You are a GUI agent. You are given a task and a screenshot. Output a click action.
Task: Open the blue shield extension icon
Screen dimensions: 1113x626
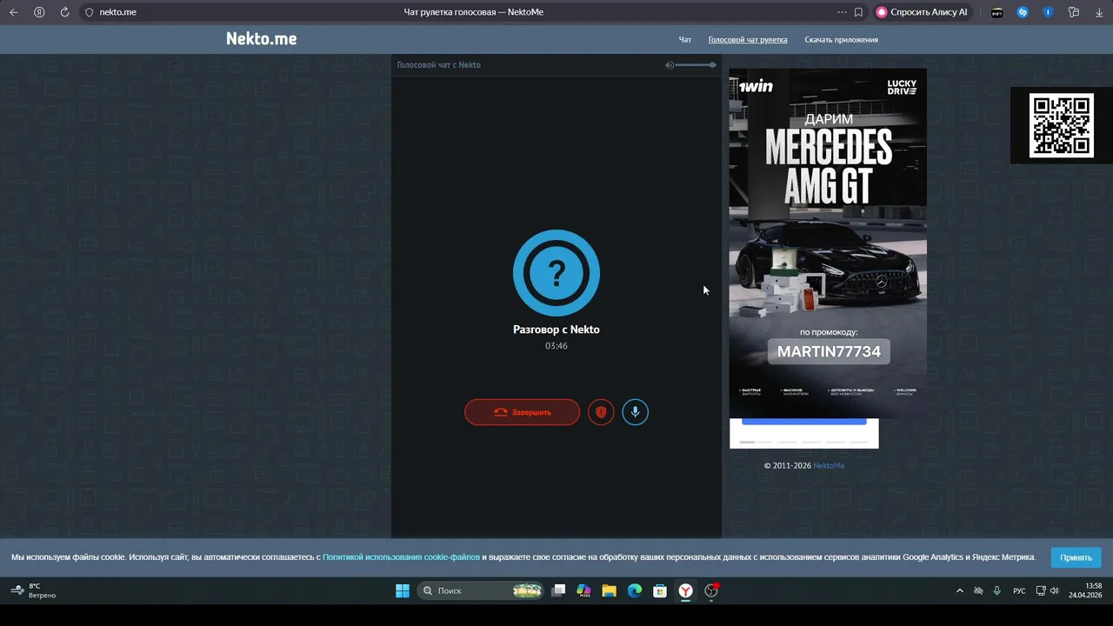click(x=1048, y=12)
